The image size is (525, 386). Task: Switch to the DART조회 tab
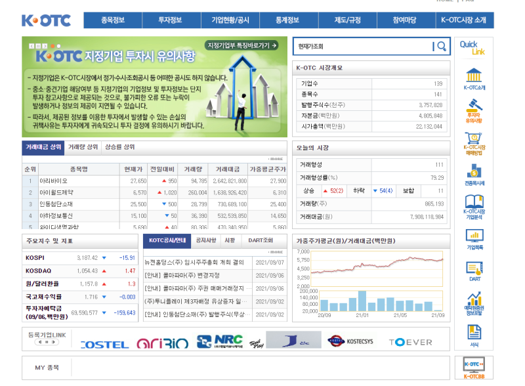(261, 240)
